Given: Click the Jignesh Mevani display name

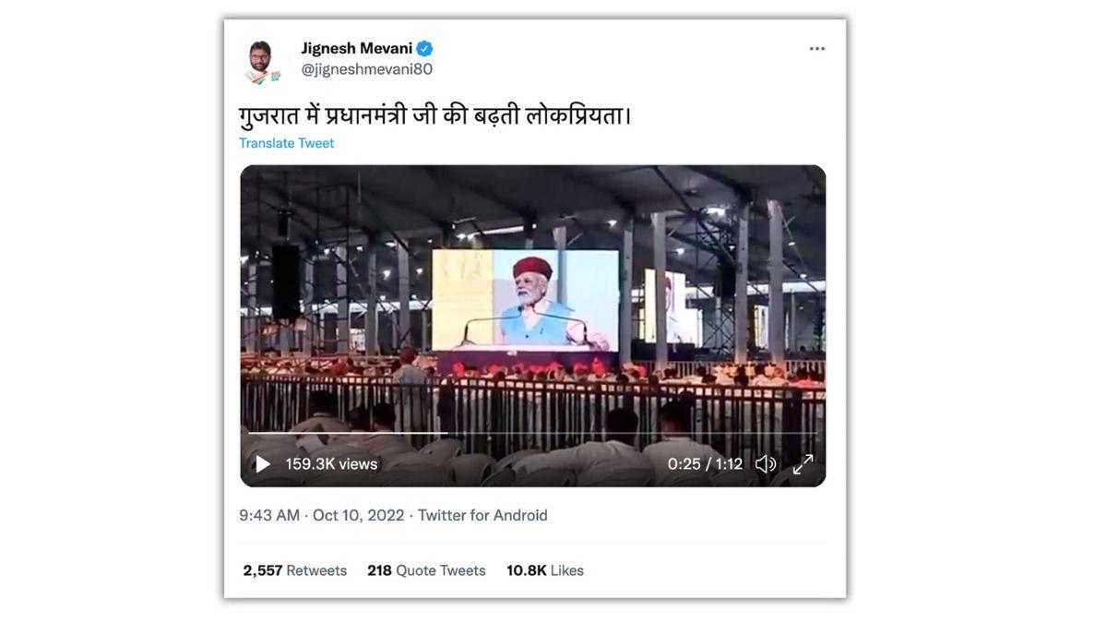Looking at the screenshot, I should pos(356,49).
